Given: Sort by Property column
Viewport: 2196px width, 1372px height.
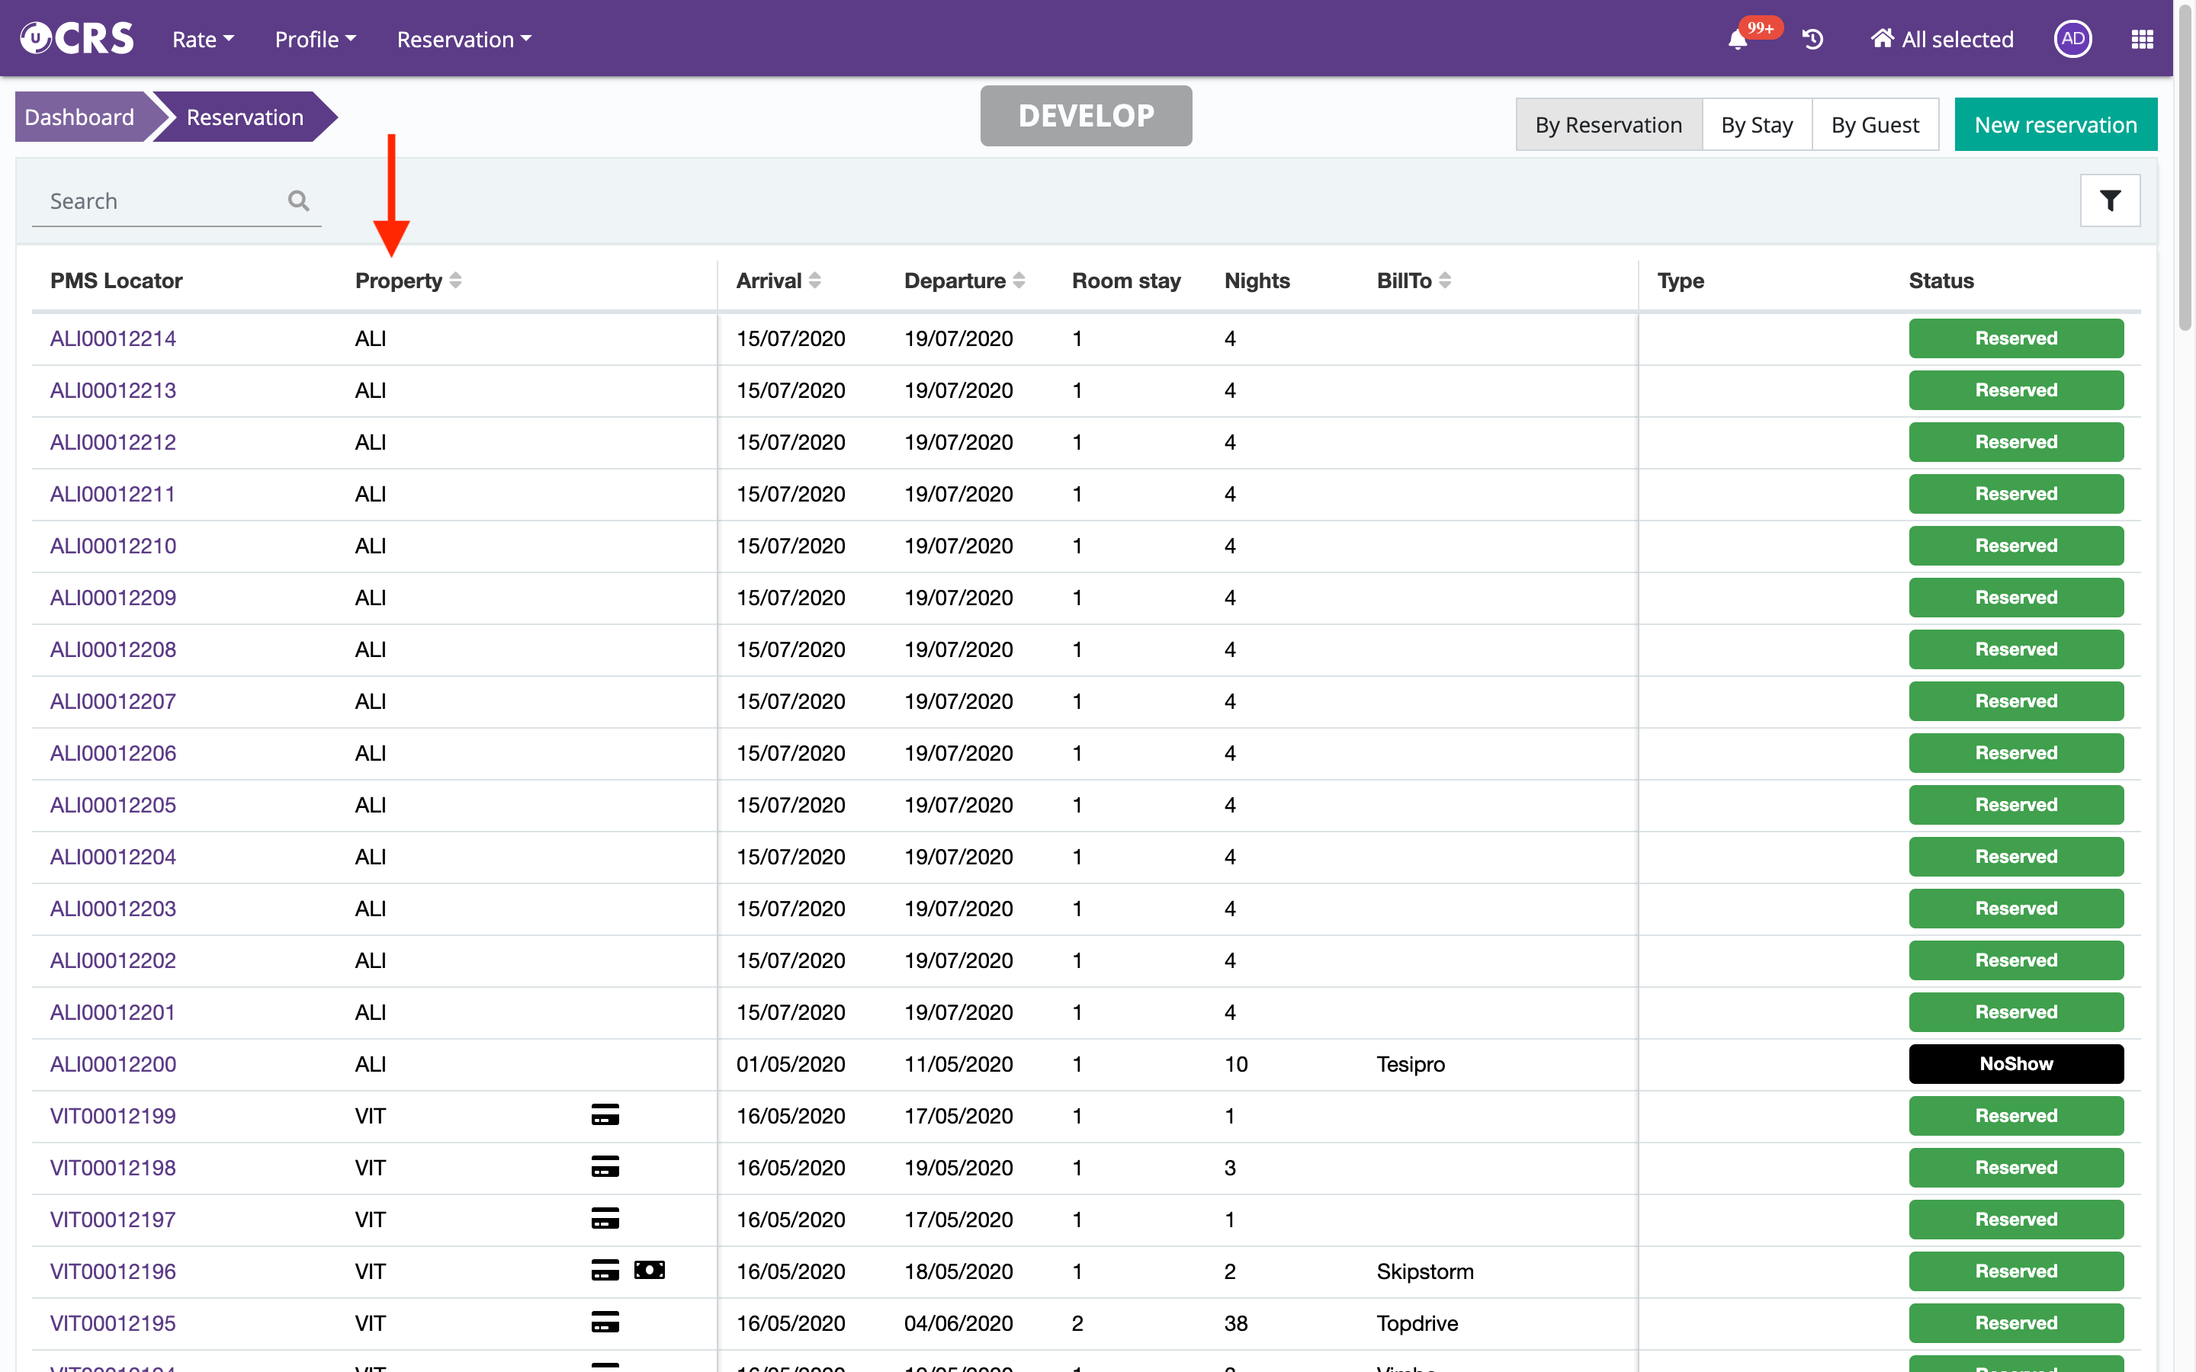Looking at the screenshot, I should coord(455,280).
